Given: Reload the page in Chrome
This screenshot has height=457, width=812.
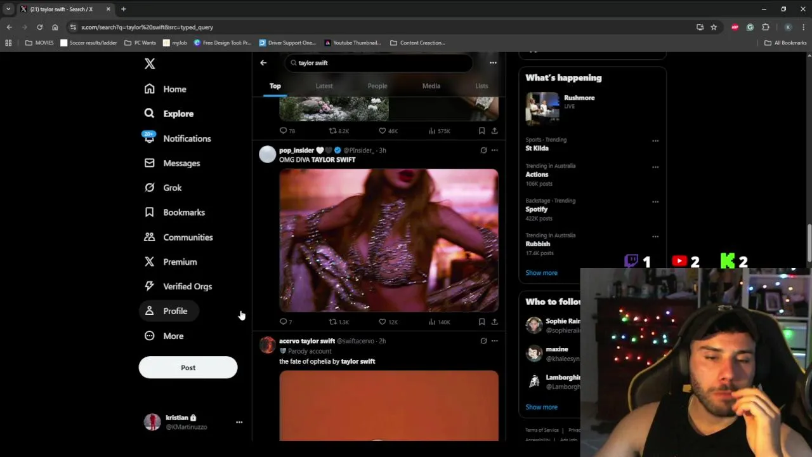Looking at the screenshot, I should pos(39,27).
